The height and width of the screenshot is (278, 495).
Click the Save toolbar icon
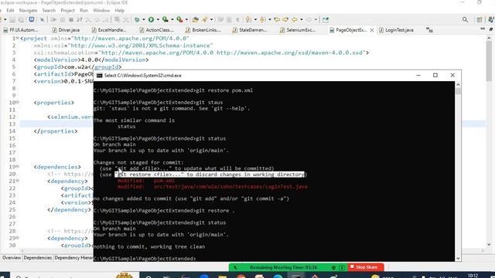coord(12,19)
